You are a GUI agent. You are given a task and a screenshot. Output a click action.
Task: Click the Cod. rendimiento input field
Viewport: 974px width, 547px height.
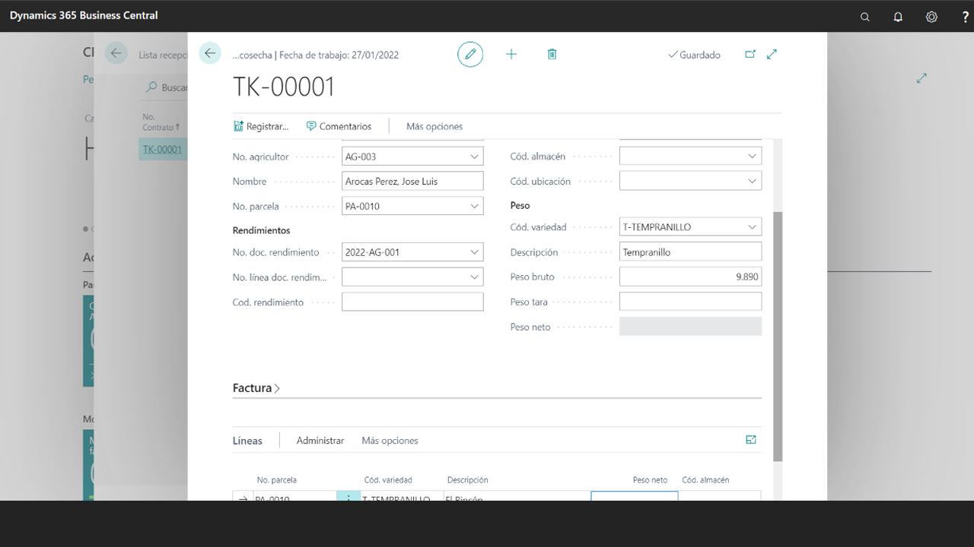[412, 302]
